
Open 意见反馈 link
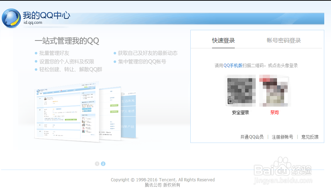[310, 137]
